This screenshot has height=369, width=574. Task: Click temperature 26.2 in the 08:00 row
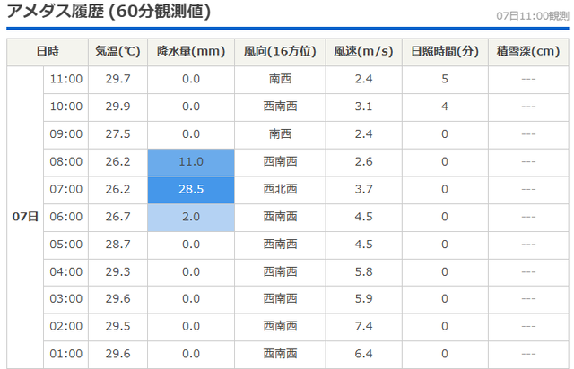click(x=117, y=161)
